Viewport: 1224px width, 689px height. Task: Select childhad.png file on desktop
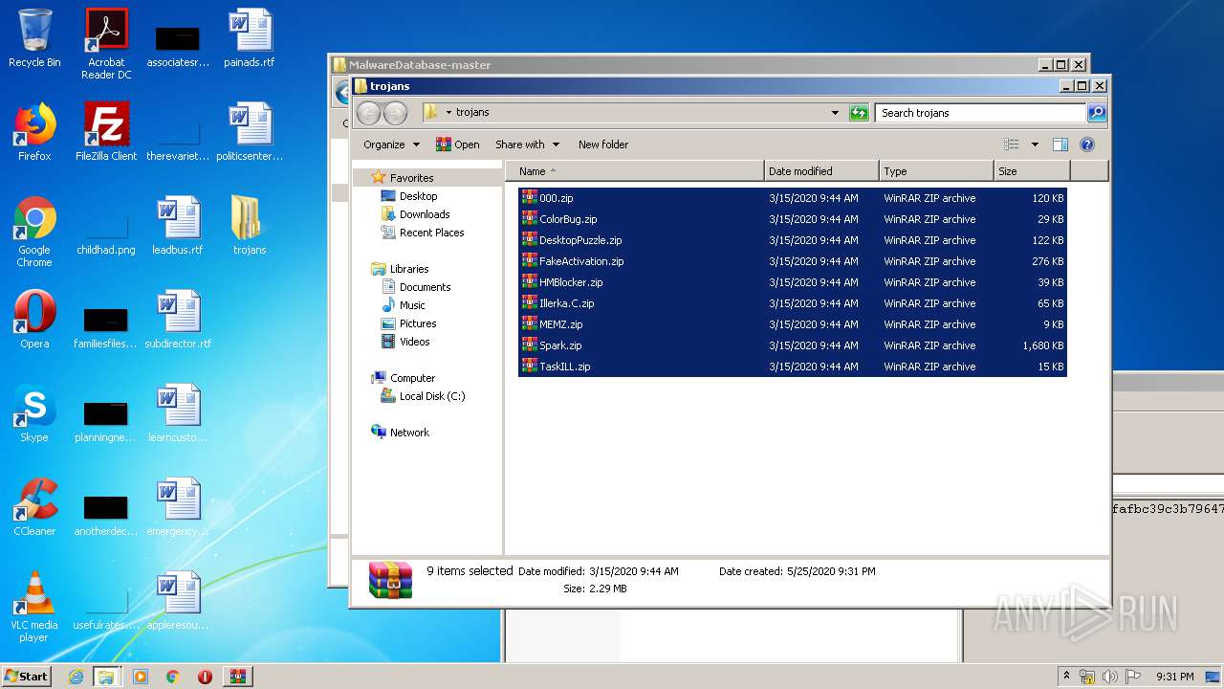click(x=106, y=232)
